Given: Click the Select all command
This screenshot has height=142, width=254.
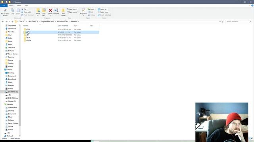Looking at the screenshot, I should point(102,9).
